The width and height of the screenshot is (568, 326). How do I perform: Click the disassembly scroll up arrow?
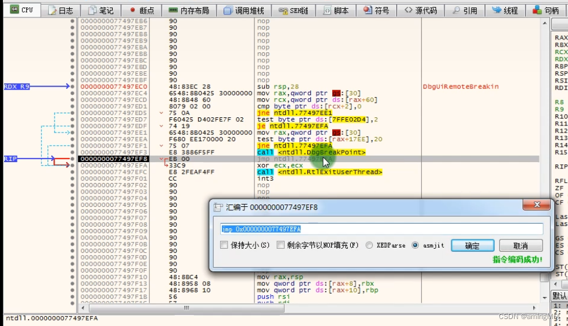(544, 23)
